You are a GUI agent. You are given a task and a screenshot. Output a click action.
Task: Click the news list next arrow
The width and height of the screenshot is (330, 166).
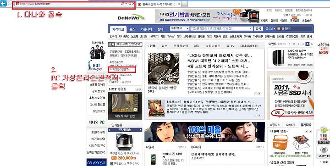pyautogui.click(x=259, y=94)
